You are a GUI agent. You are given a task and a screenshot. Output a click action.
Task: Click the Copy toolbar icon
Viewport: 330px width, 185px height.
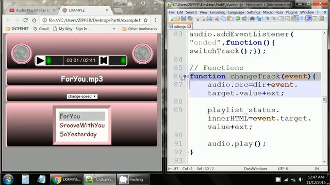pyautogui.click(x=223, y=18)
